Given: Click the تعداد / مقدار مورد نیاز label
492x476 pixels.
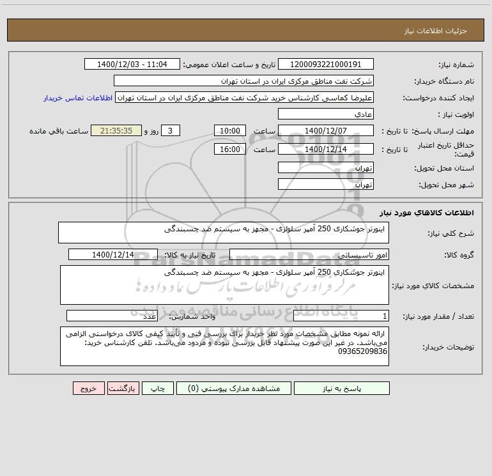Looking at the screenshot, I should click(438, 316).
